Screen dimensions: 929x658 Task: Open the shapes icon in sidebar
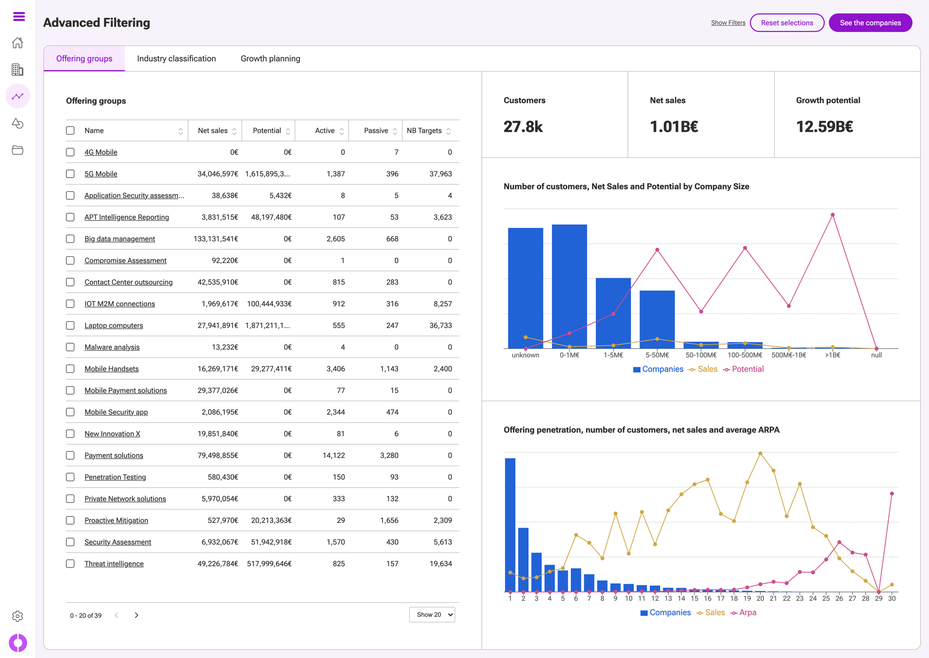pyautogui.click(x=18, y=123)
